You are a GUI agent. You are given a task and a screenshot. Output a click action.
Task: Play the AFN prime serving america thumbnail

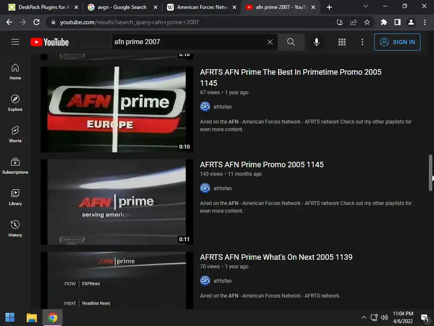117,202
